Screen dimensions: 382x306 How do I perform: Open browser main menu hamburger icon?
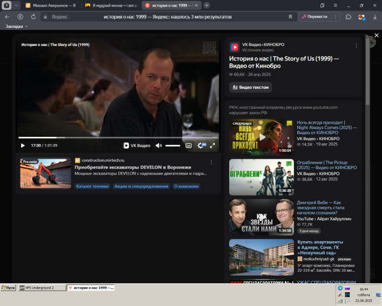click(x=335, y=6)
